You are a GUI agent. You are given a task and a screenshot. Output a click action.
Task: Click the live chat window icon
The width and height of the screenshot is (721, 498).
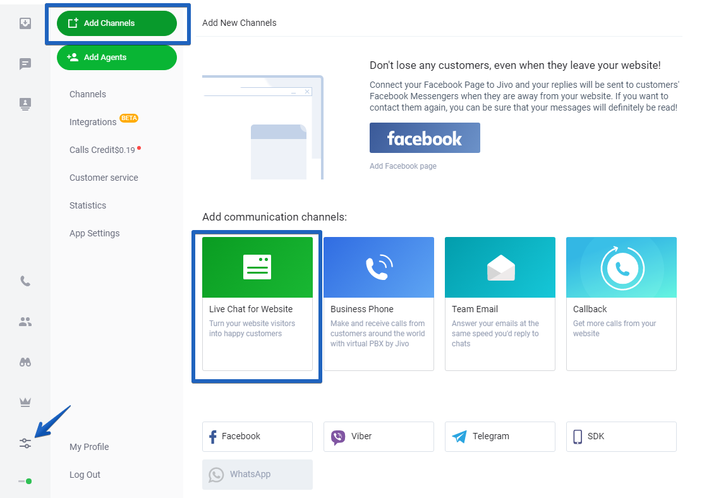coord(258,267)
